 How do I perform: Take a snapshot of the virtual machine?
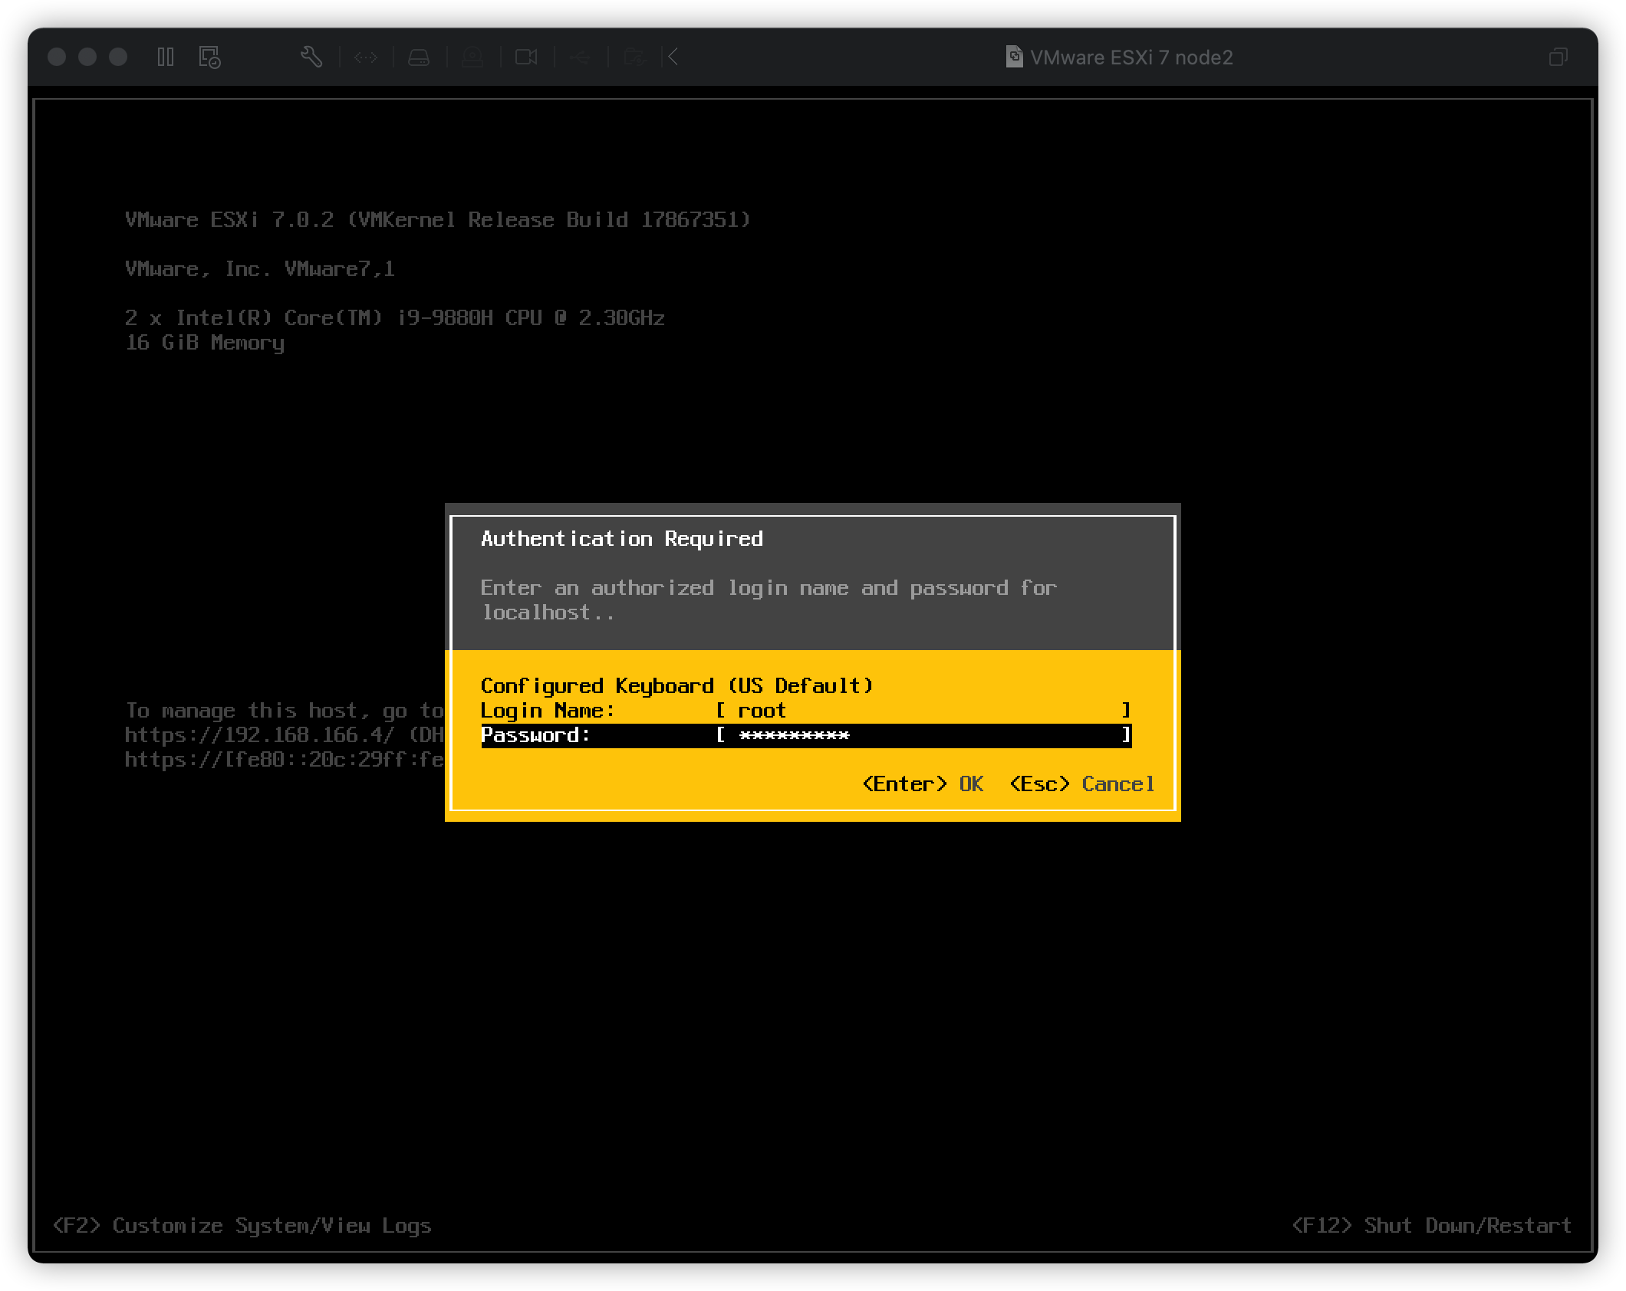[x=209, y=57]
